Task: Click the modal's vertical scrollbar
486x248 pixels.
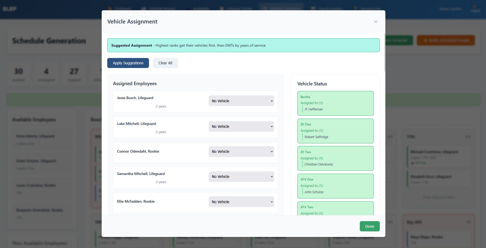Action: pyautogui.click(x=385, y=53)
